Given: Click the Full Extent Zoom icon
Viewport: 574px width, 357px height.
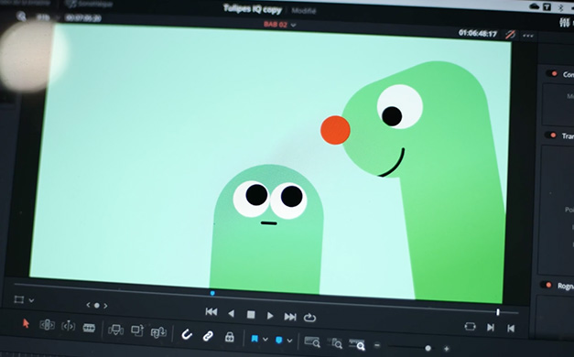Looking at the screenshot, I should click(x=312, y=342).
